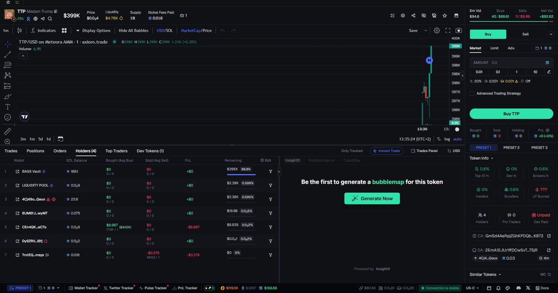Choose the brush drawing tool
558x293 pixels.
point(7,97)
